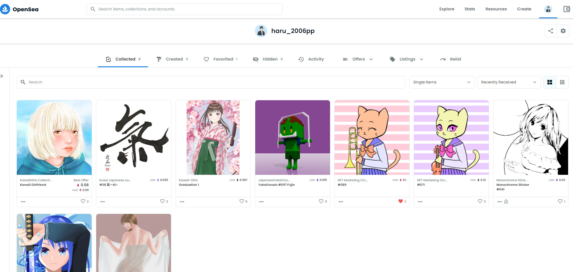Favorite the Kawaii Girlfriend item heart
The height and width of the screenshot is (272, 573).
(x=83, y=201)
